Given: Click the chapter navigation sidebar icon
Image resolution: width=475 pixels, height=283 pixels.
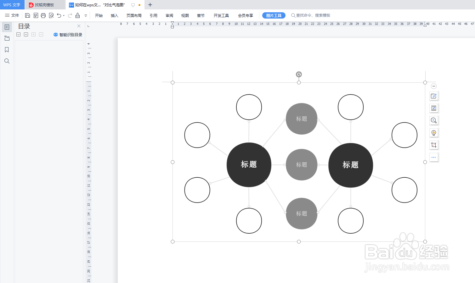Looking at the screenshot, I should click(x=7, y=38).
